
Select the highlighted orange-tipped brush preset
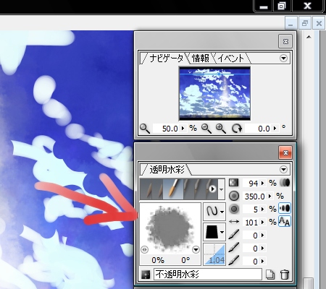[x=173, y=189]
